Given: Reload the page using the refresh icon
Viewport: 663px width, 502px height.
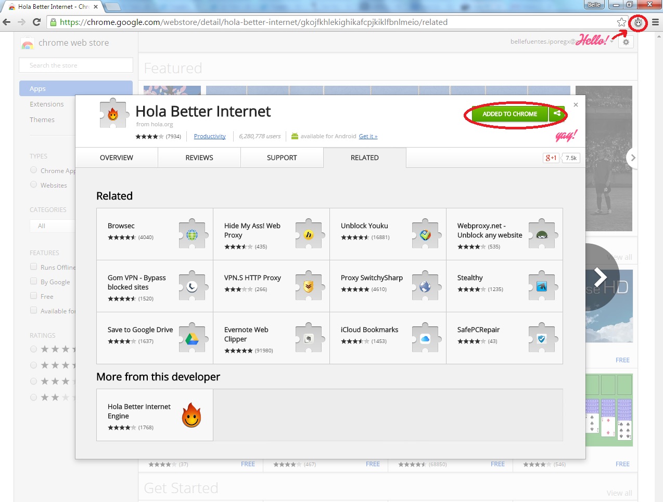Looking at the screenshot, I should 36,22.
